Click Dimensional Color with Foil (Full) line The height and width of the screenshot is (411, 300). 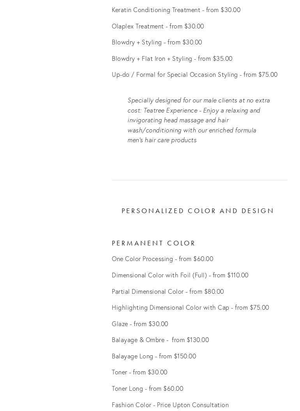[x=180, y=275]
